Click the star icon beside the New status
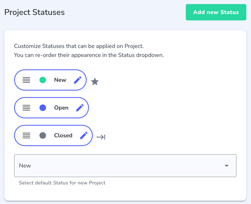 pyautogui.click(x=95, y=81)
